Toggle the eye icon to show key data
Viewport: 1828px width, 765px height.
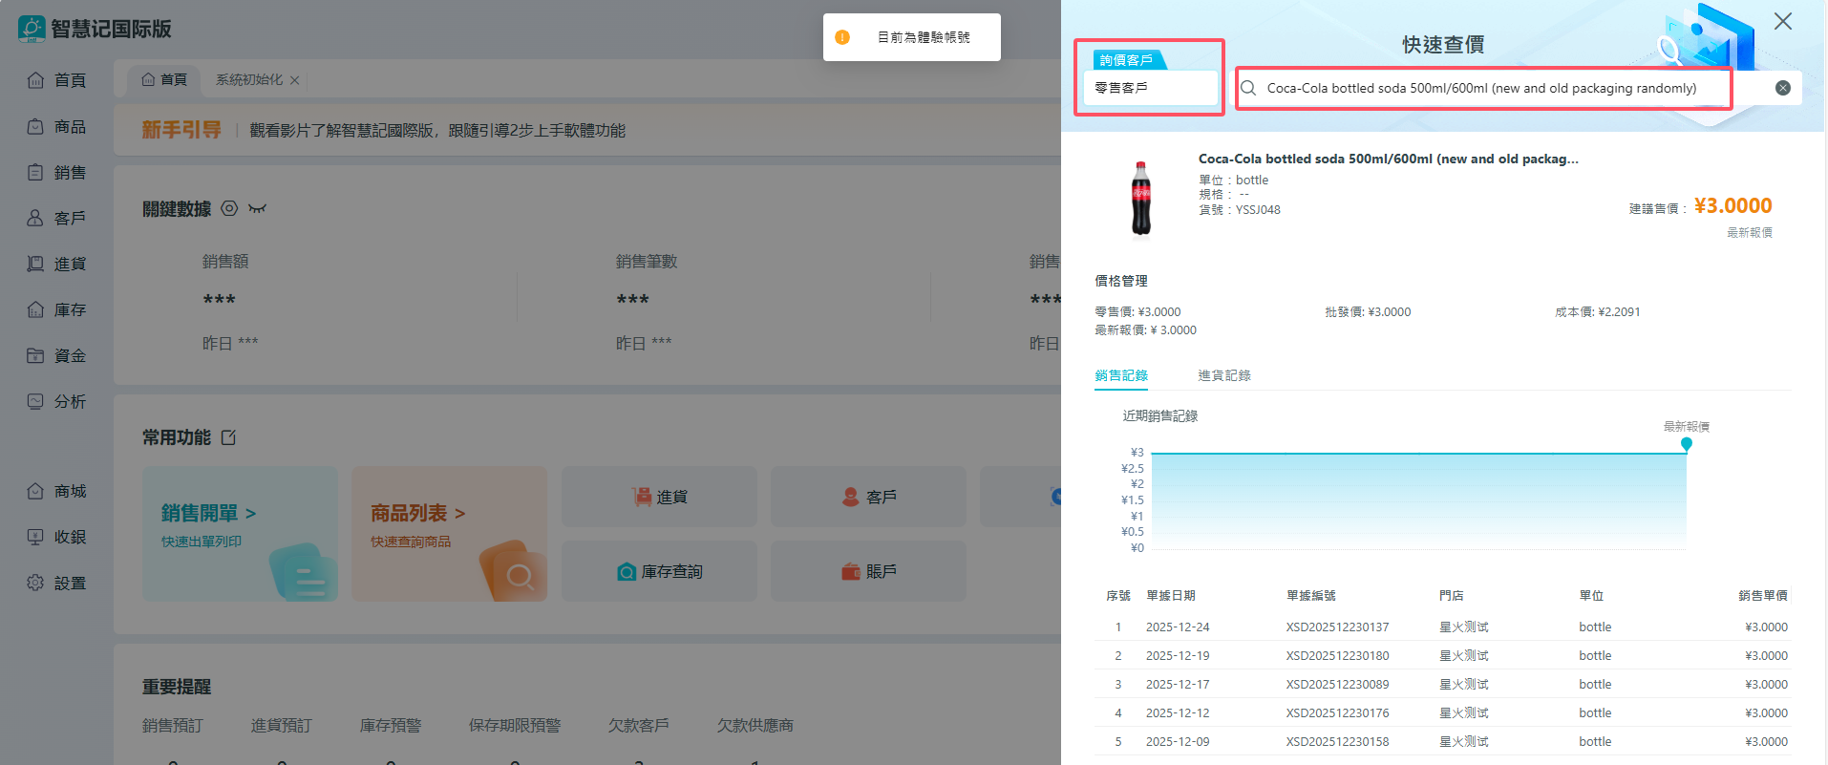pyautogui.click(x=257, y=208)
